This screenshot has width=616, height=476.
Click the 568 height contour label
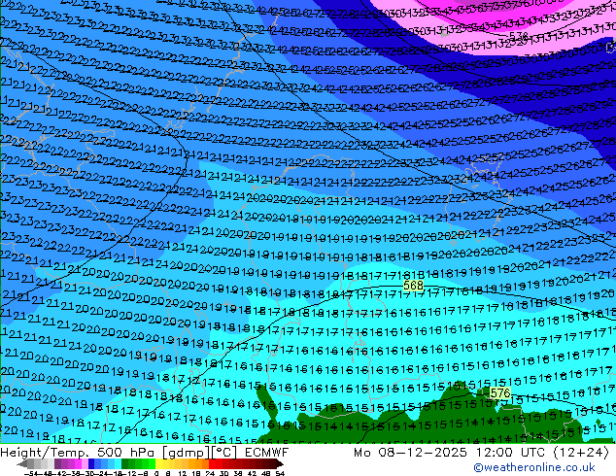[x=413, y=286]
